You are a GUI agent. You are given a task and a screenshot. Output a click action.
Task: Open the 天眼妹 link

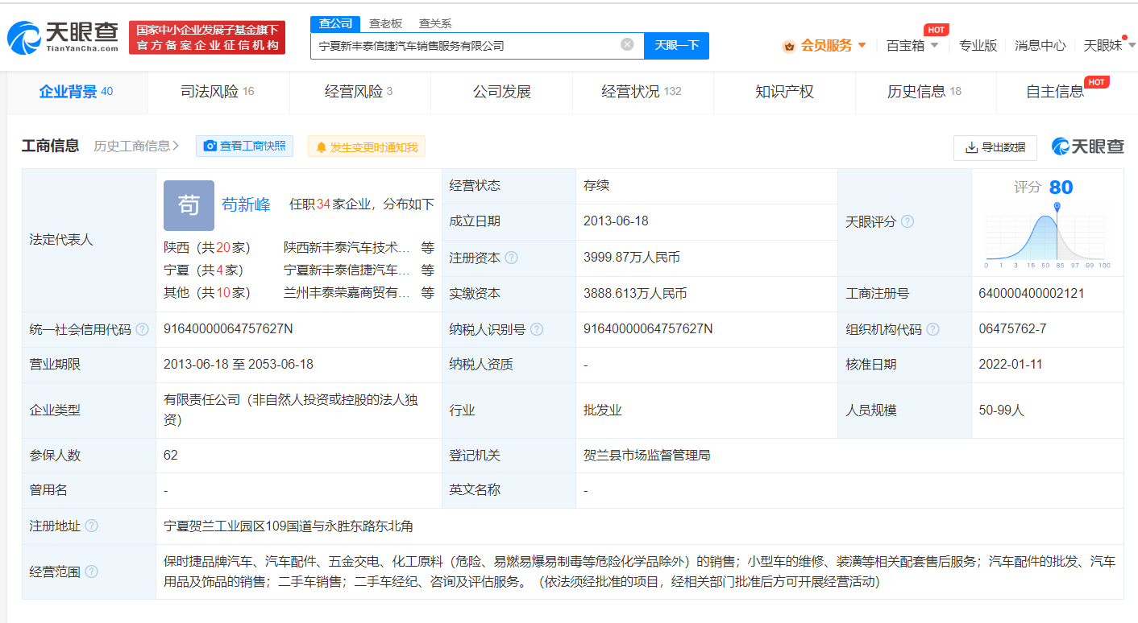(1103, 45)
